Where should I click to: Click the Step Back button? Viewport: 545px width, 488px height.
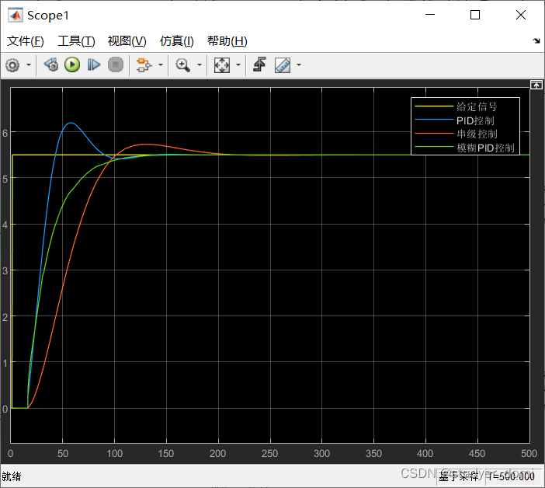pos(51,65)
